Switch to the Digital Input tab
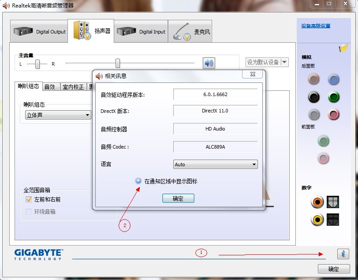Viewport: 358px width, 280px height. coord(141,31)
